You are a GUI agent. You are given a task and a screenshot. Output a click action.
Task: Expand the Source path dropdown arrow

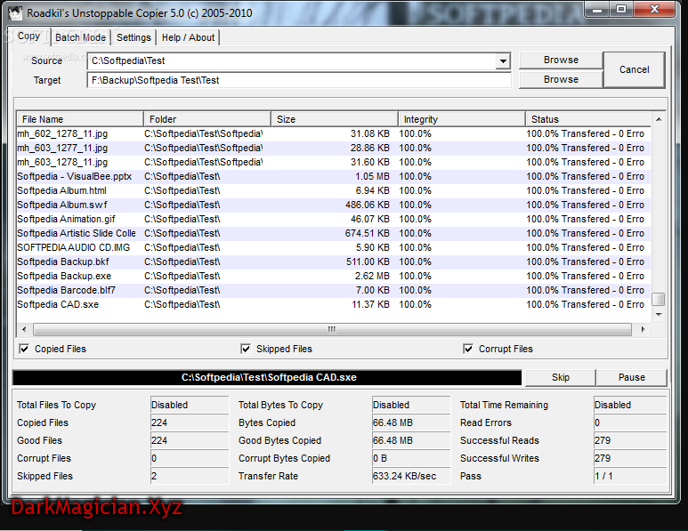503,61
